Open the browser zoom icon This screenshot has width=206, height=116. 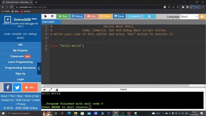[169, 7]
